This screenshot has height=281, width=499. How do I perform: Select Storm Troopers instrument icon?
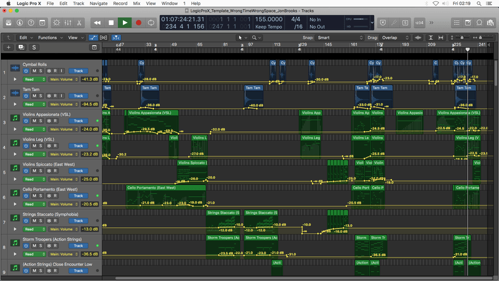[x=15, y=243]
